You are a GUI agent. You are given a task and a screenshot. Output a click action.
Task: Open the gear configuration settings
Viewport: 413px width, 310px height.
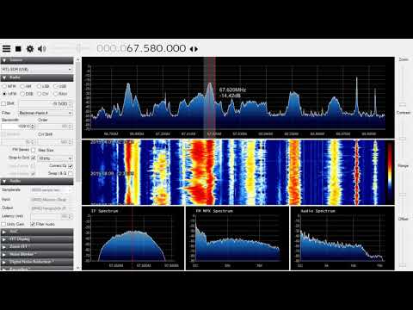[x=30, y=49]
